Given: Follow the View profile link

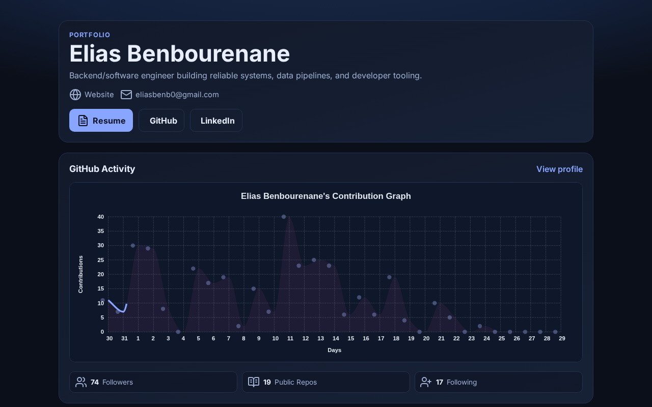Looking at the screenshot, I should pos(559,169).
